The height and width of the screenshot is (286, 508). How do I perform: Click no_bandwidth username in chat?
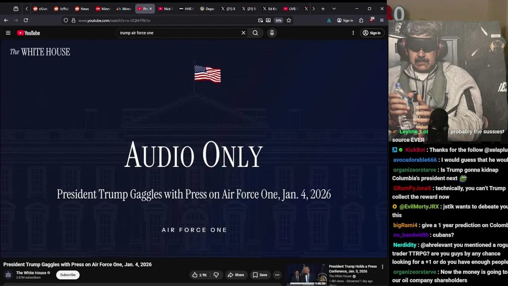click(x=411, y=235)
